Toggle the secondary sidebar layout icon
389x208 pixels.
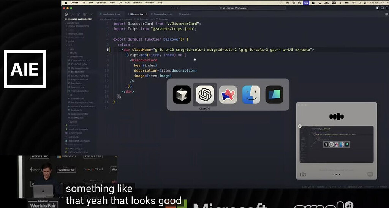(x=386, y=8)
